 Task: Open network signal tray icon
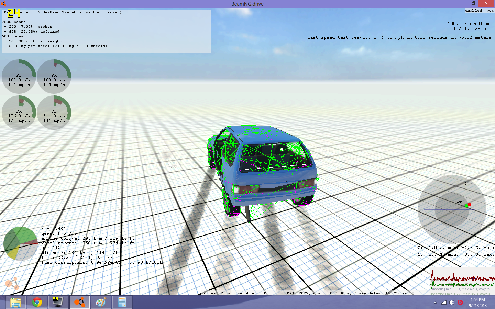click(x=444, y=302)
